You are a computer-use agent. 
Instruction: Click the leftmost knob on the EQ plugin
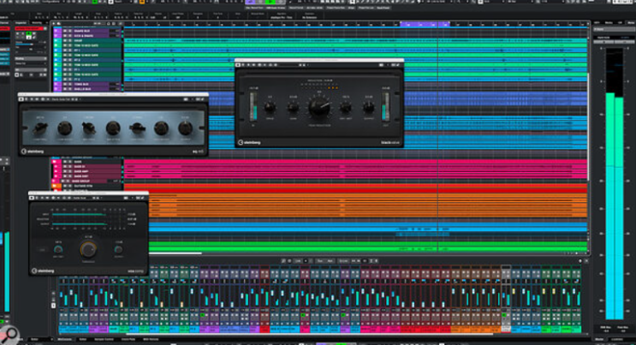click(39, 128)
